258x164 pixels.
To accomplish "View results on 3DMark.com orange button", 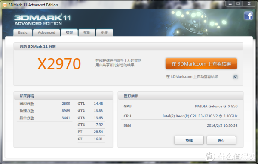I will [201, 64].
